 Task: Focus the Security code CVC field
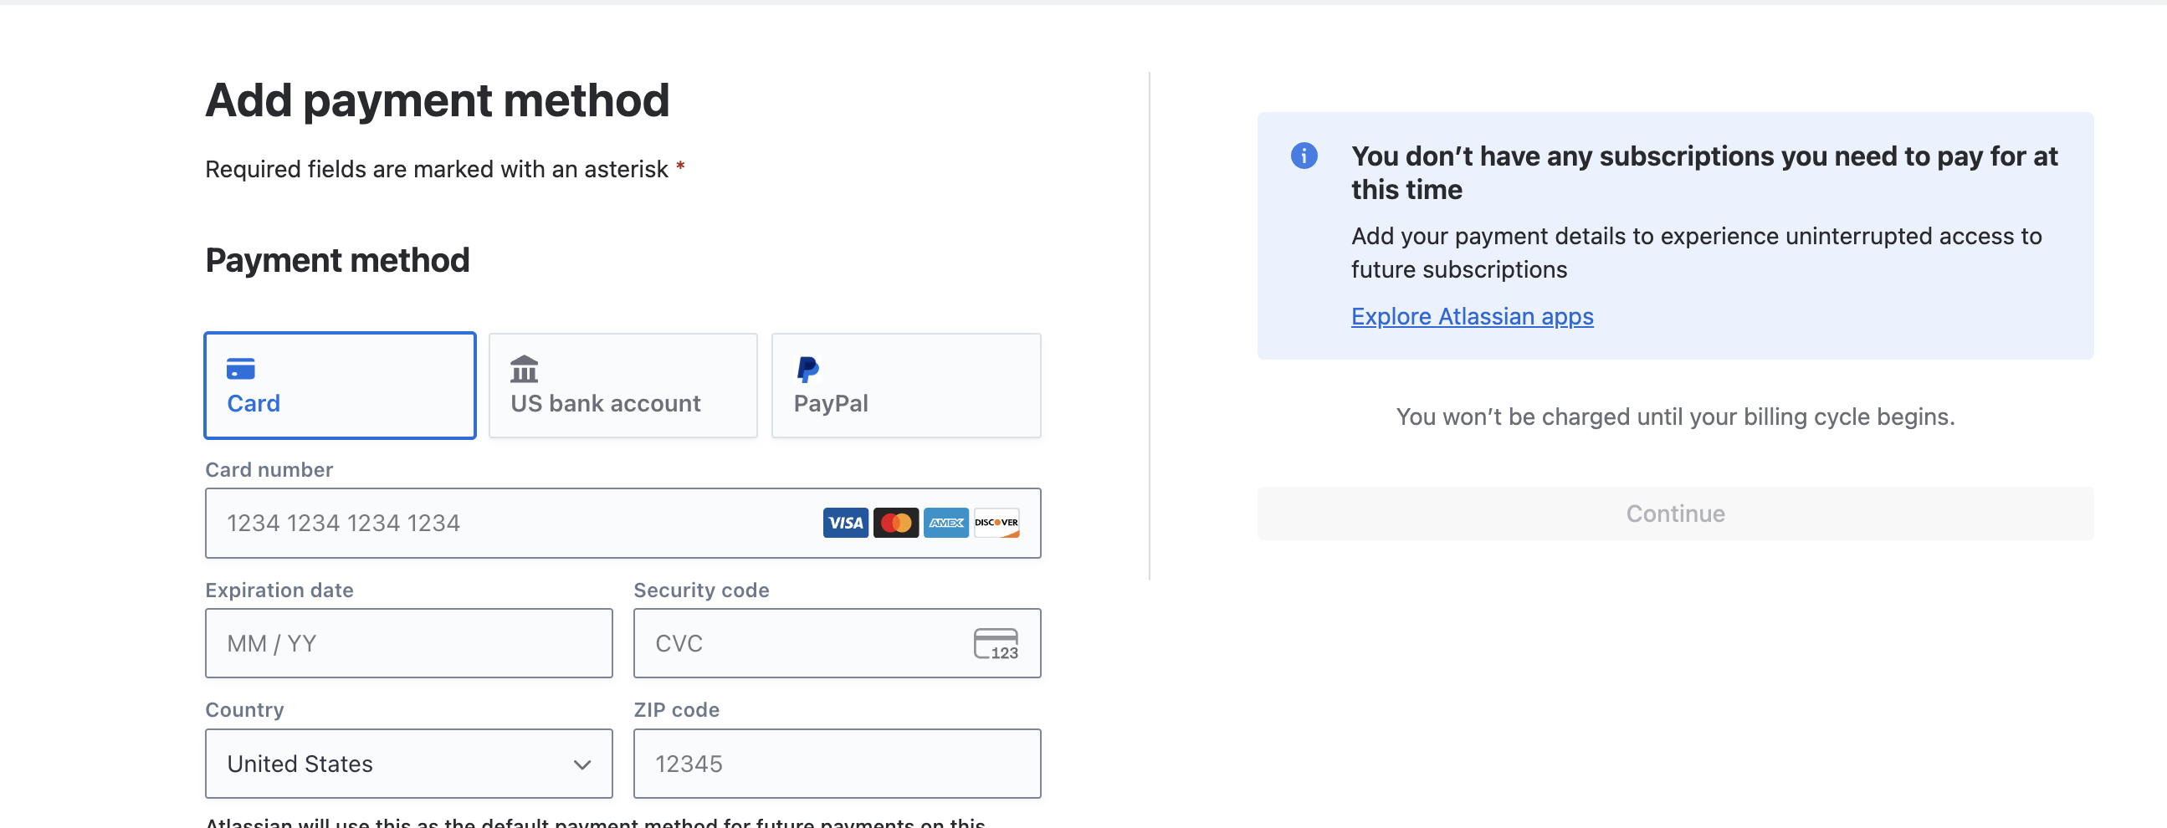tap(837, 643)
